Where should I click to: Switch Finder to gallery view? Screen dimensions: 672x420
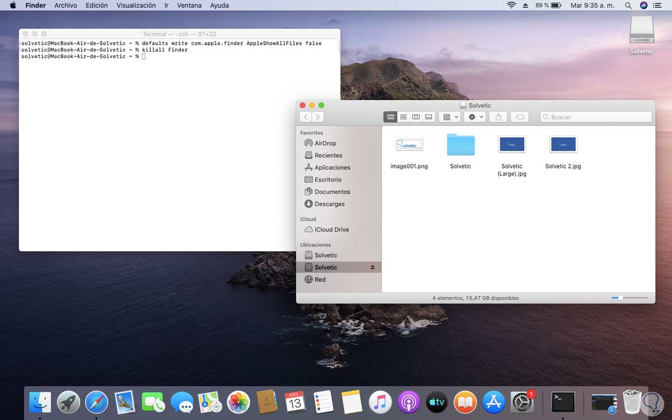tap(429, 117)
